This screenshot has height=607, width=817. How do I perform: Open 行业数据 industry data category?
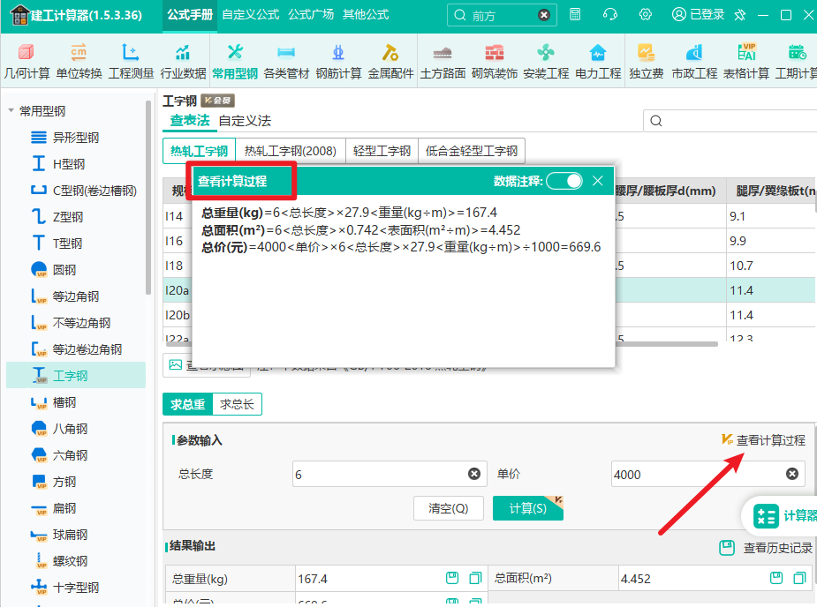pyautogui.click(x=183, y=62)
